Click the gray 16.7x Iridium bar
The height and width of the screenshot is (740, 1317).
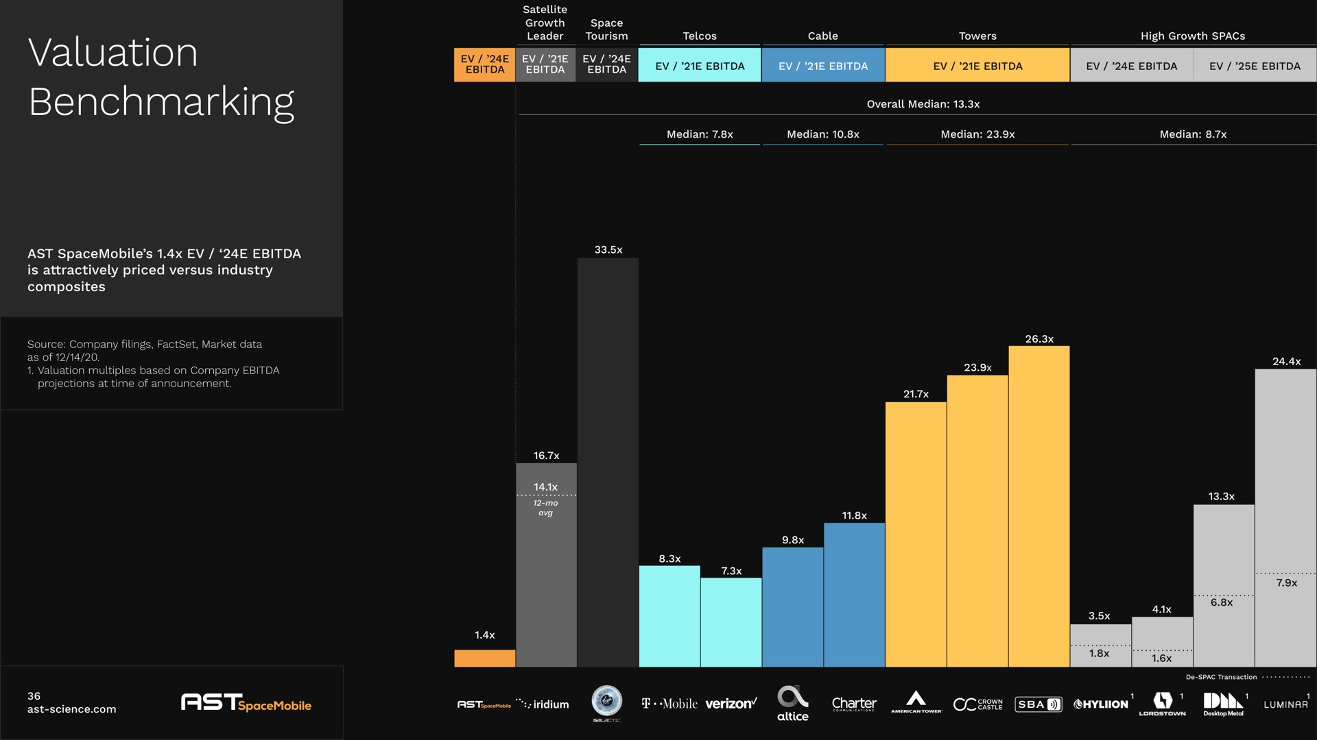point(546,565)
